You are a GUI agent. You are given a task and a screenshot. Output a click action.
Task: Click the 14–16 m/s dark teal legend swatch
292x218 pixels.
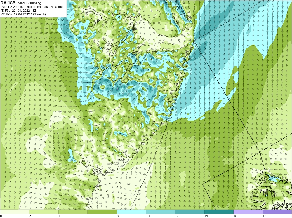219,212
